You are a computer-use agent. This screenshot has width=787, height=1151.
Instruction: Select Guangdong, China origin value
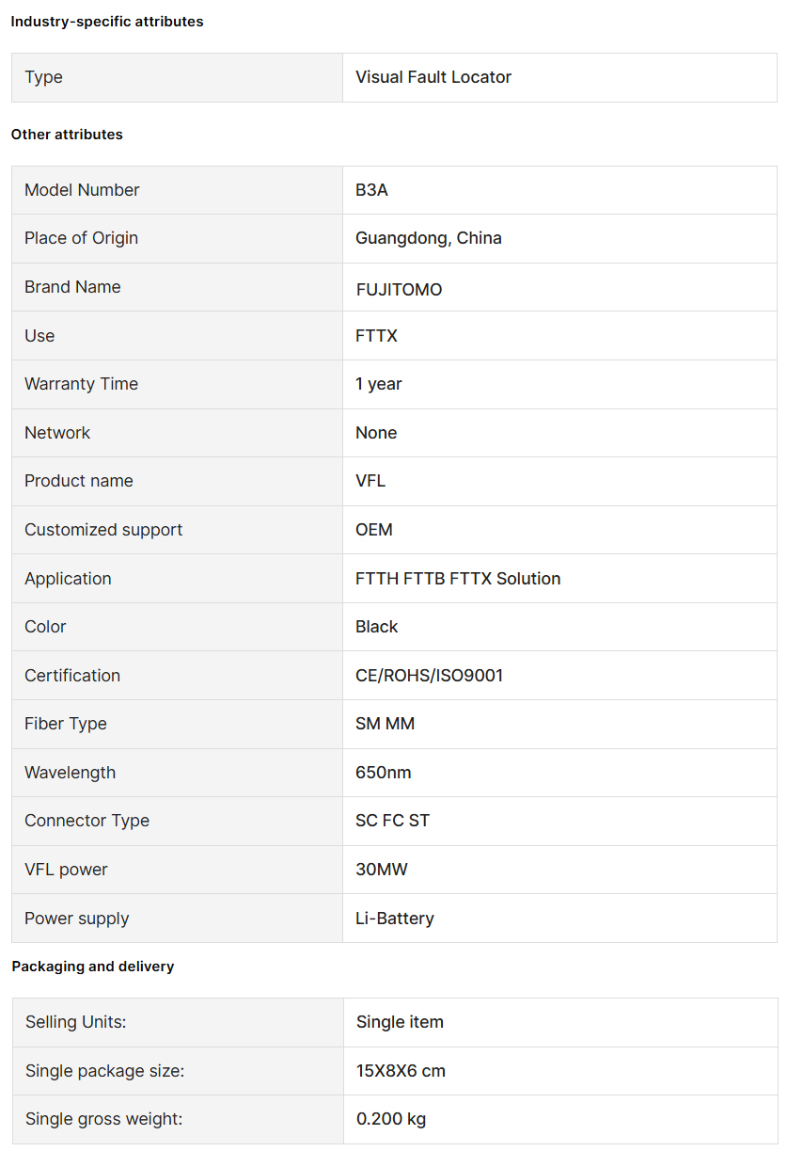[429, 238]
